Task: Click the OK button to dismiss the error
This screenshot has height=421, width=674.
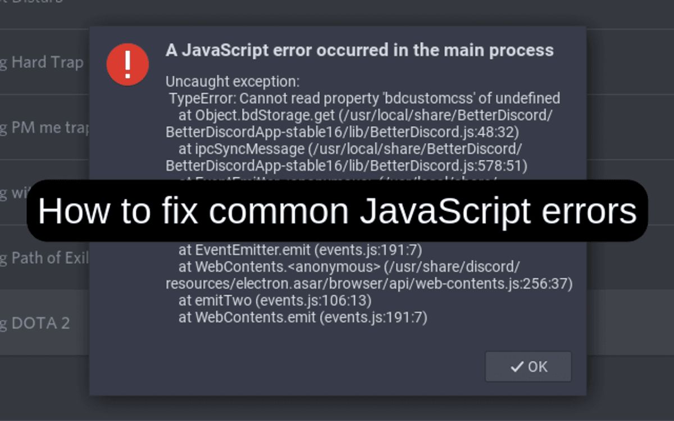Action: coord(528,367)
